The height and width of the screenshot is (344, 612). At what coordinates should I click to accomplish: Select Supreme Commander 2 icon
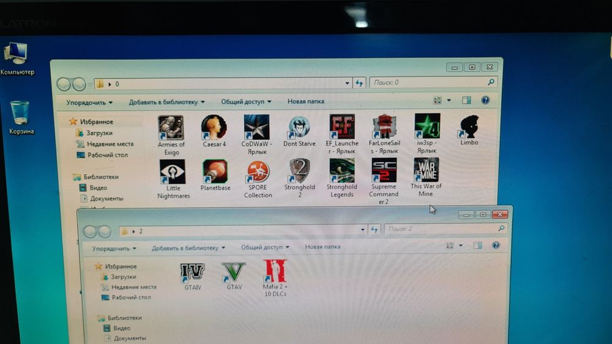(x=384, y=170)
